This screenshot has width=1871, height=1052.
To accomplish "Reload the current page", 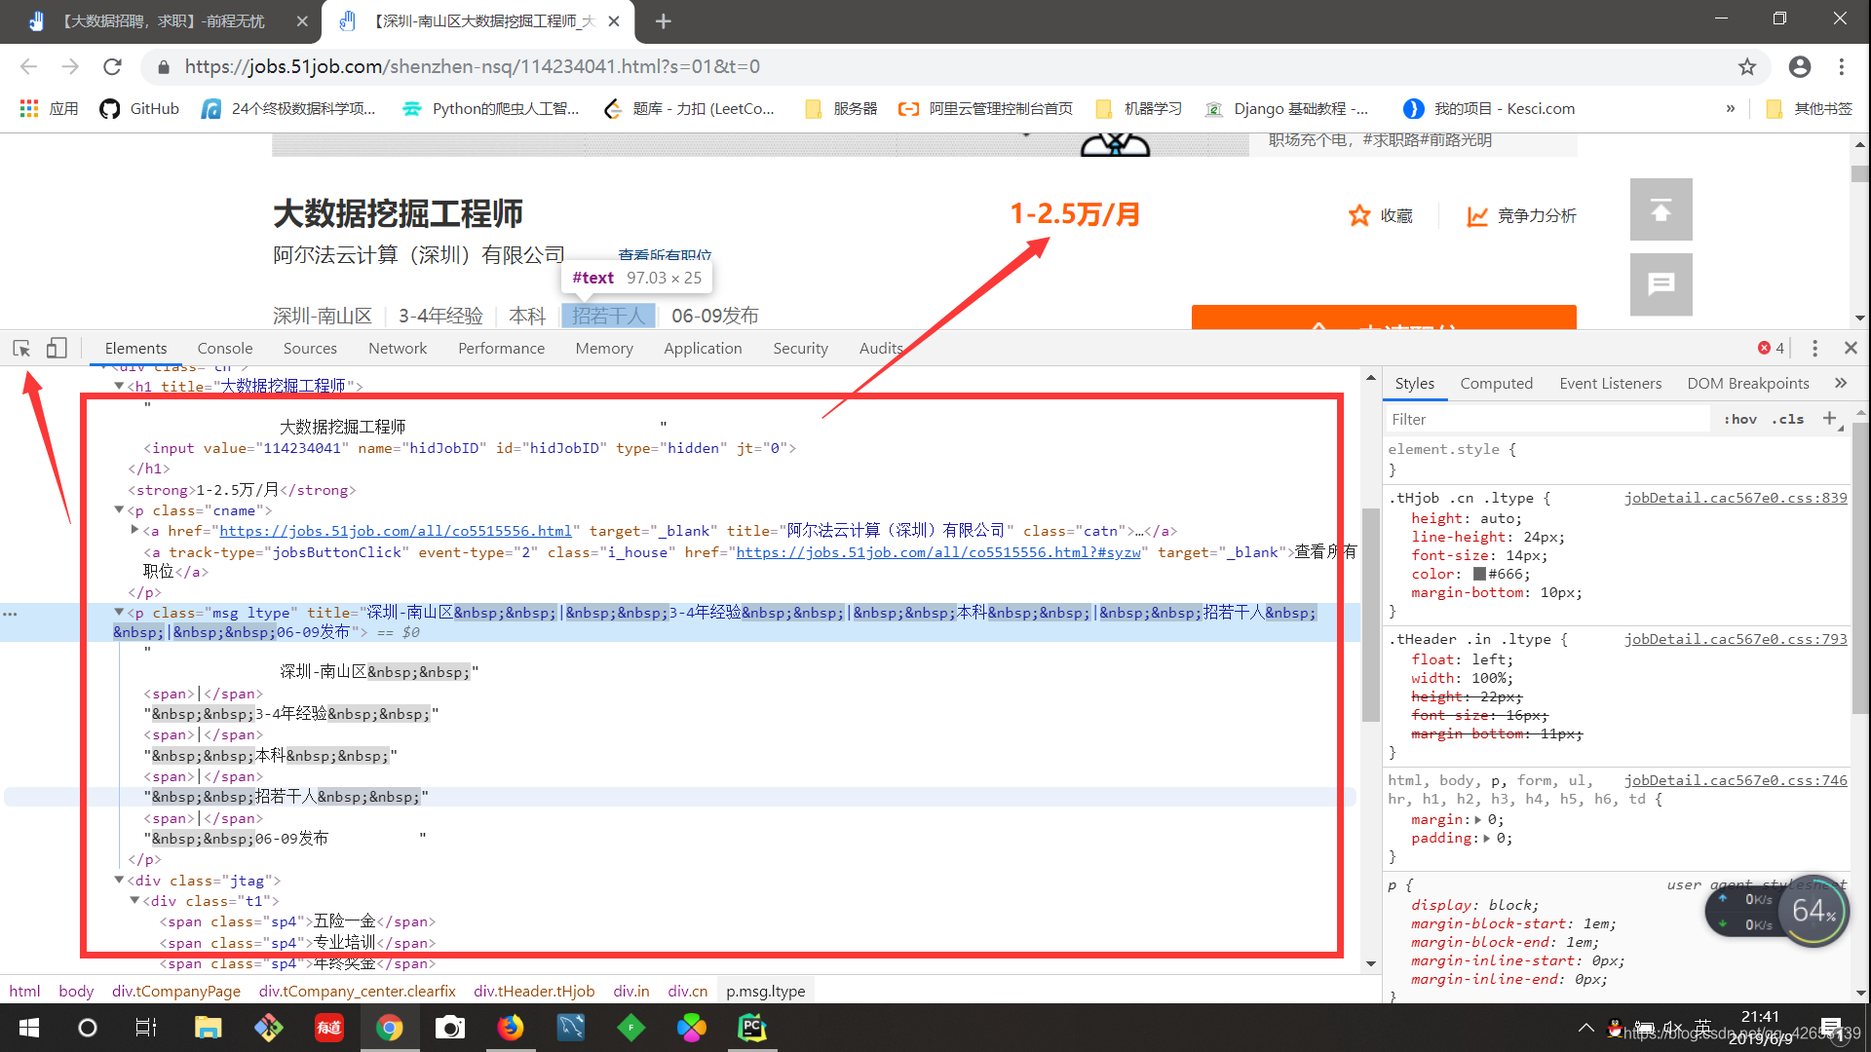I will click(113, 66).
